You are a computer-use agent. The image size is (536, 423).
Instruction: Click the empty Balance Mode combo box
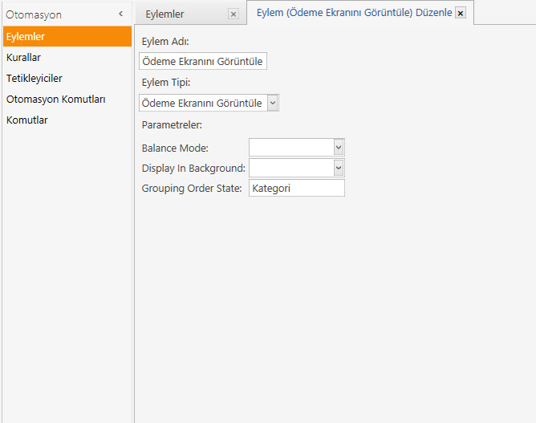pyautogui.click(x=290, y=147)
